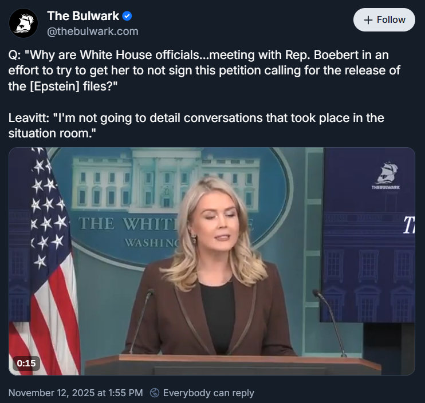Viewport: 425px width, 403px height.
Task: Click the podium in the video
Action: (233, 365)
